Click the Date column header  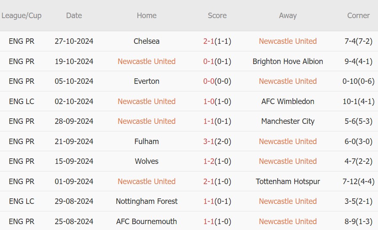tap(74, 16)
